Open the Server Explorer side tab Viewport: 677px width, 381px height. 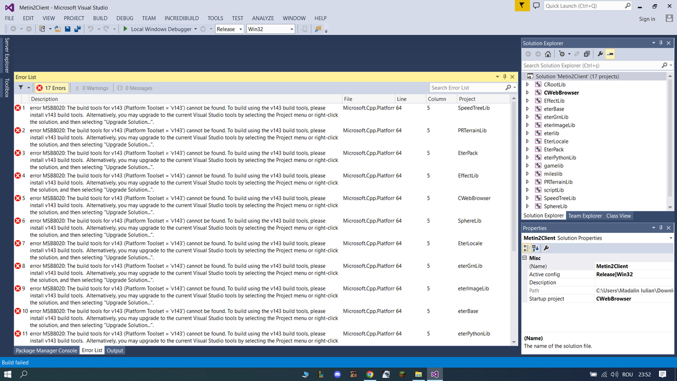coord(7,55)
